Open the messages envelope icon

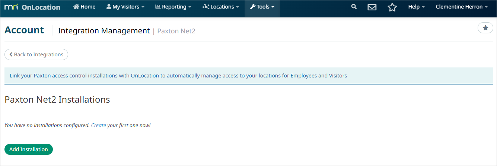click(372, 7)
